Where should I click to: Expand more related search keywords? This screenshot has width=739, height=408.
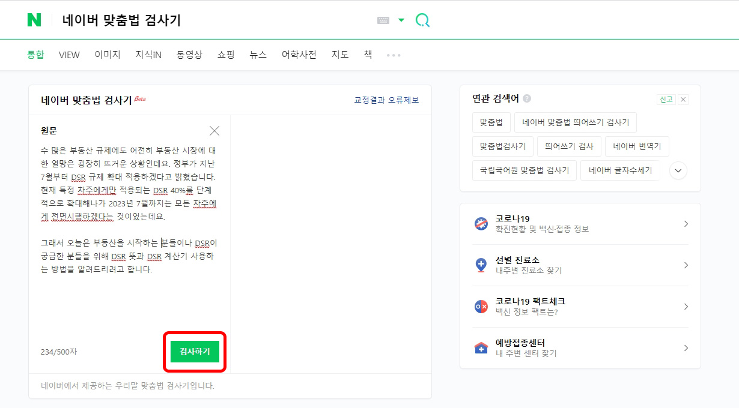click(x=678, y=170)
